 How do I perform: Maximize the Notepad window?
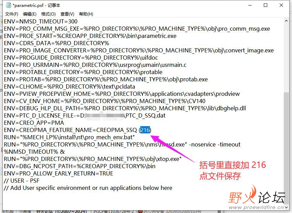point(266,5)
